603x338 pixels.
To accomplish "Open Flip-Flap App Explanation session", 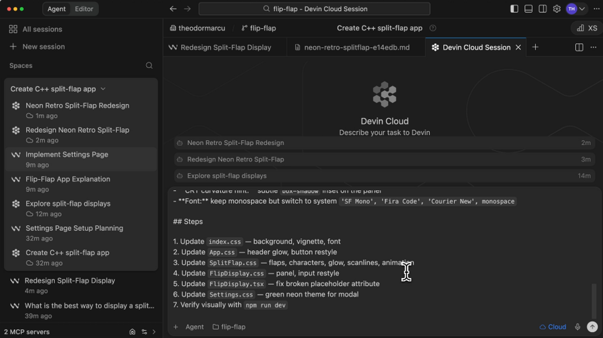I will [x=80, y=184].
